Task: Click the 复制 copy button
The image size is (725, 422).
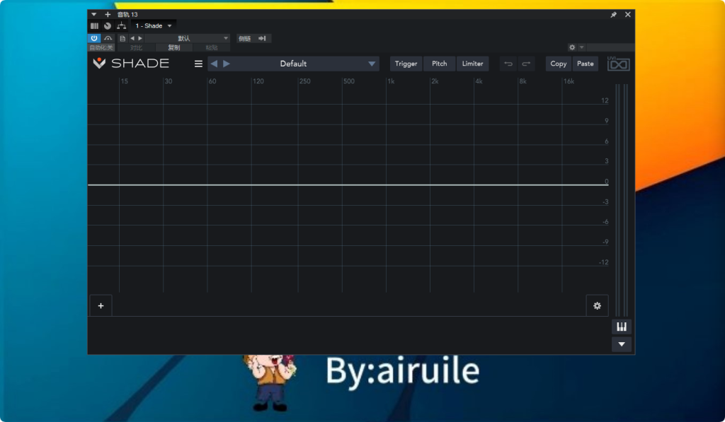Action: (174, 47)
